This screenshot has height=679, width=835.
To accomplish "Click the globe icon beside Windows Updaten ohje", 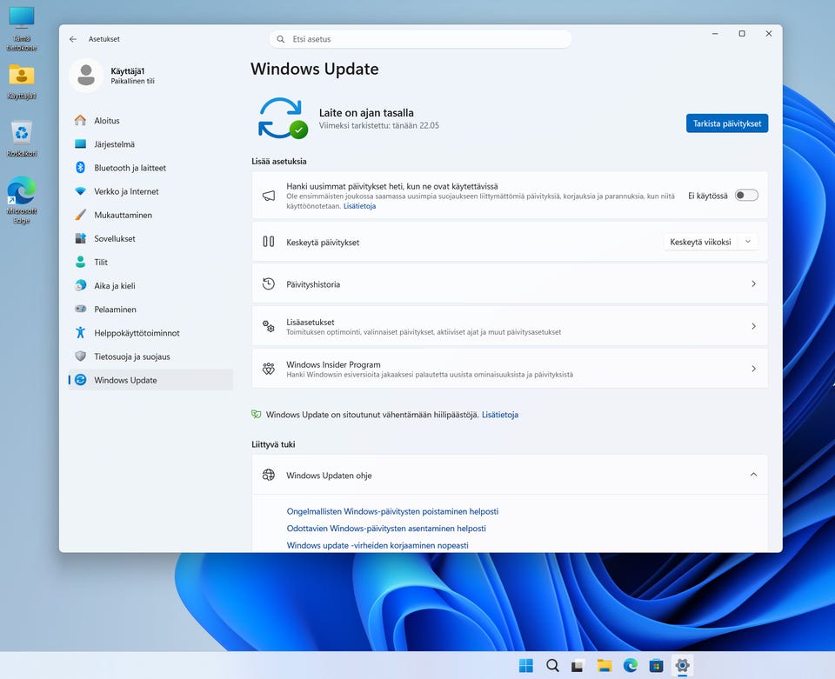I will (269, 475).
